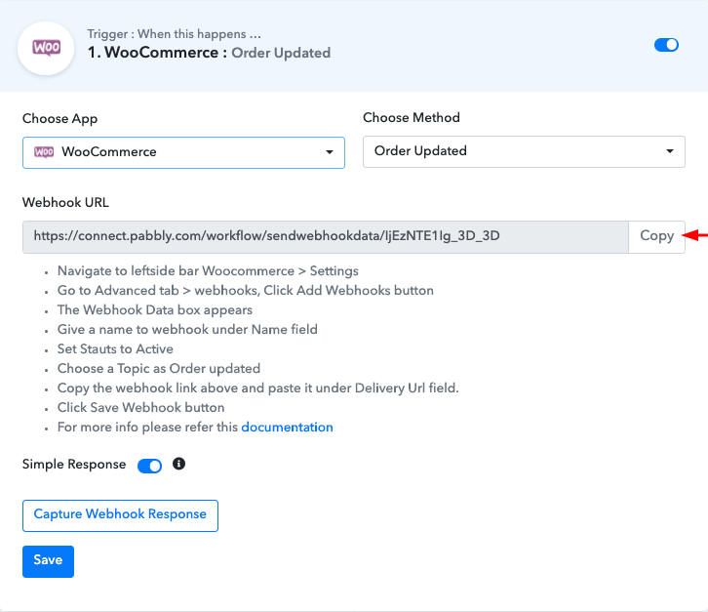Viewport: 708px width, 612px height.
Task: Click the Simple Response label
Action: point(74,465)
